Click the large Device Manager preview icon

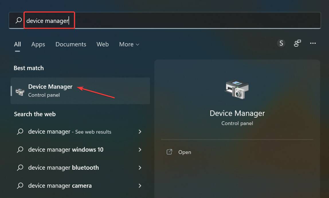point(237,90)
